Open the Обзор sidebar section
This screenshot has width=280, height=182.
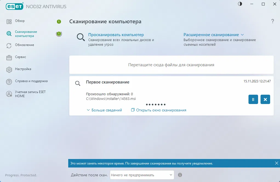[20, 21]
